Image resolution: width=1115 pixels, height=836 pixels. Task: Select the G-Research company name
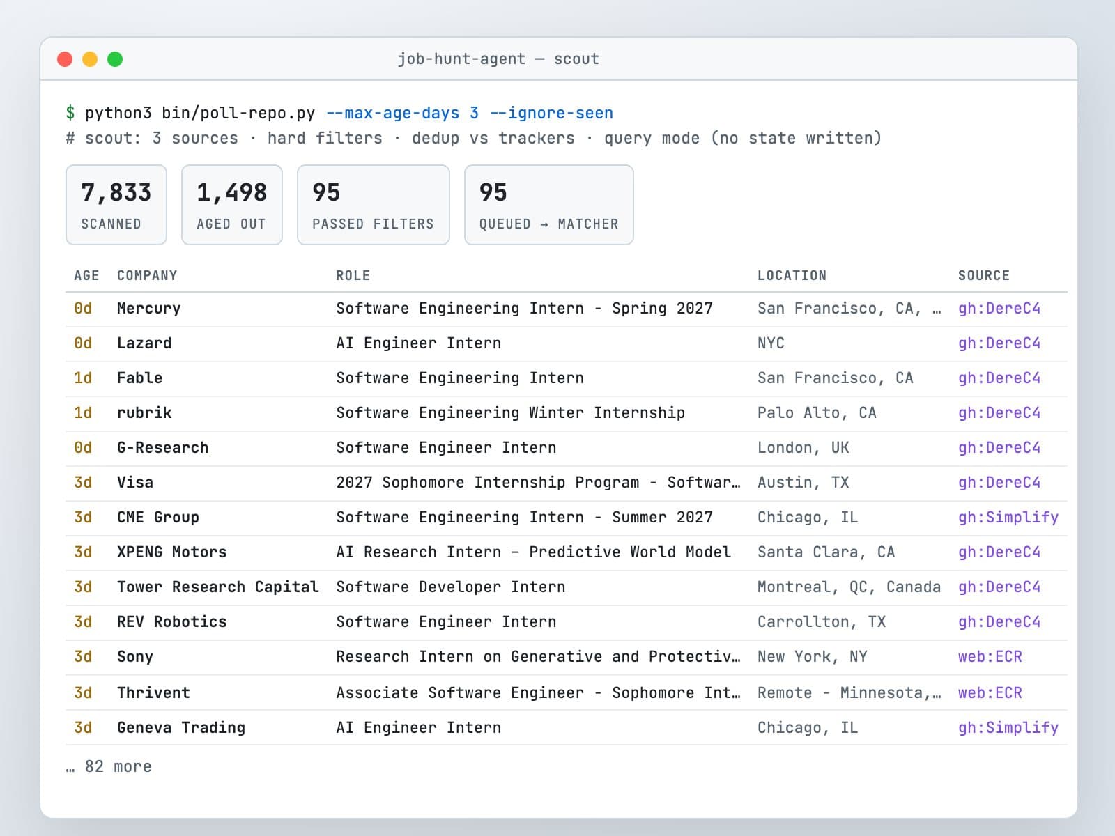[x=162, y=448]
